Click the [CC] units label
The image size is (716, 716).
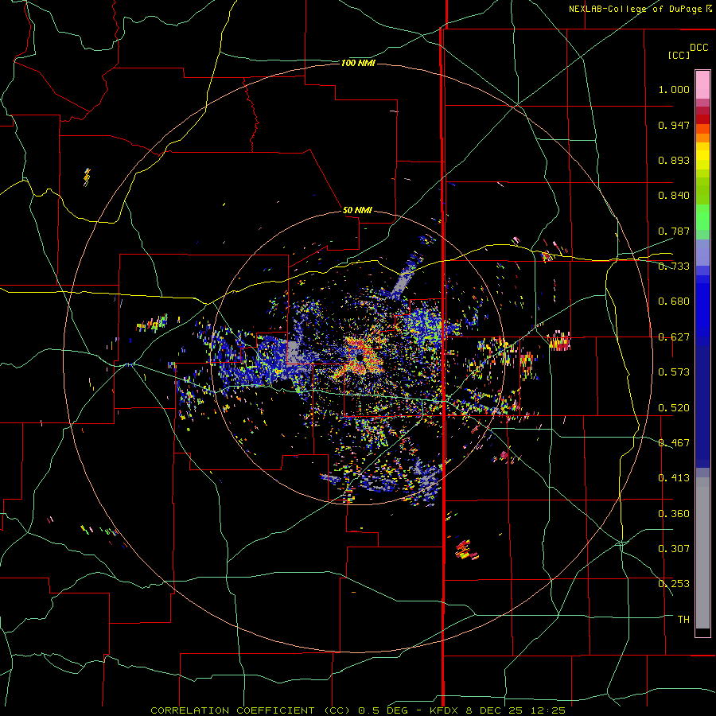(679, 55)
